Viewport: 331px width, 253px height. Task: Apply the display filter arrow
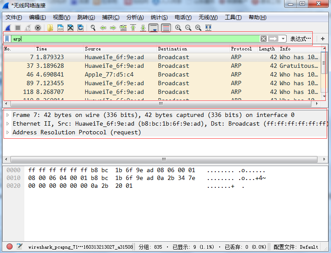[x=273, y=39]
